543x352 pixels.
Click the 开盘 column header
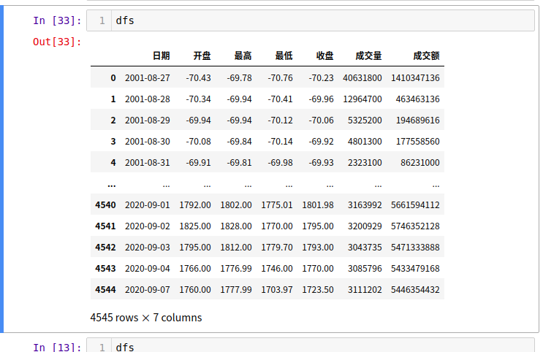point(202,56)
